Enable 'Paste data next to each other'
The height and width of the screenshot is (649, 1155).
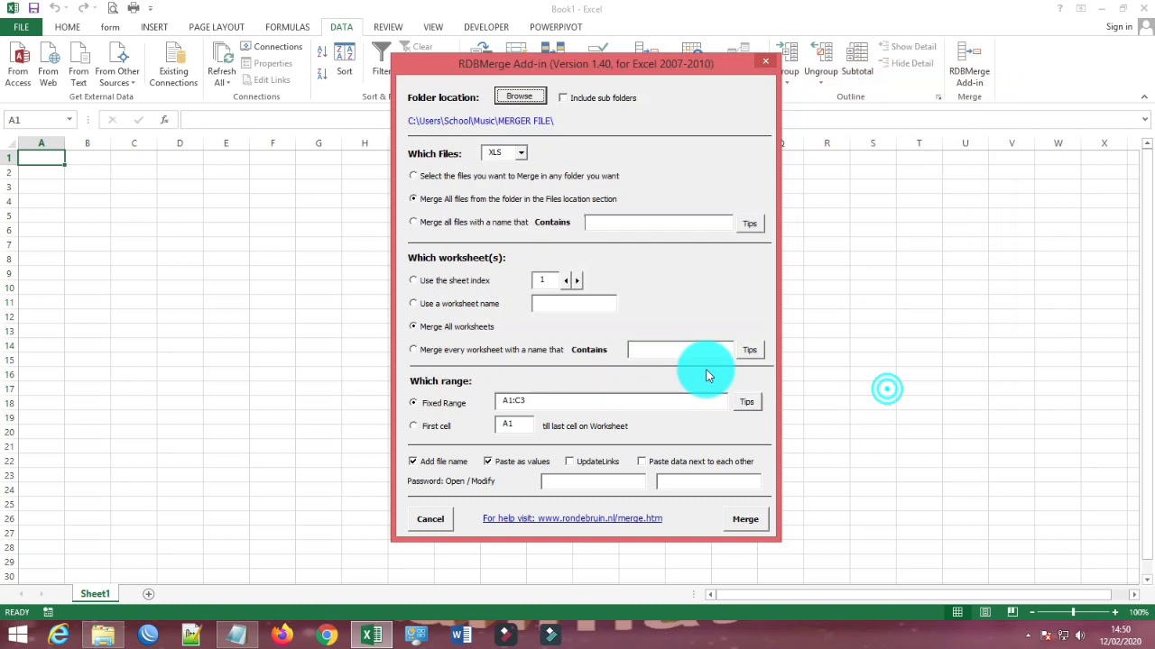coord(642,462)
